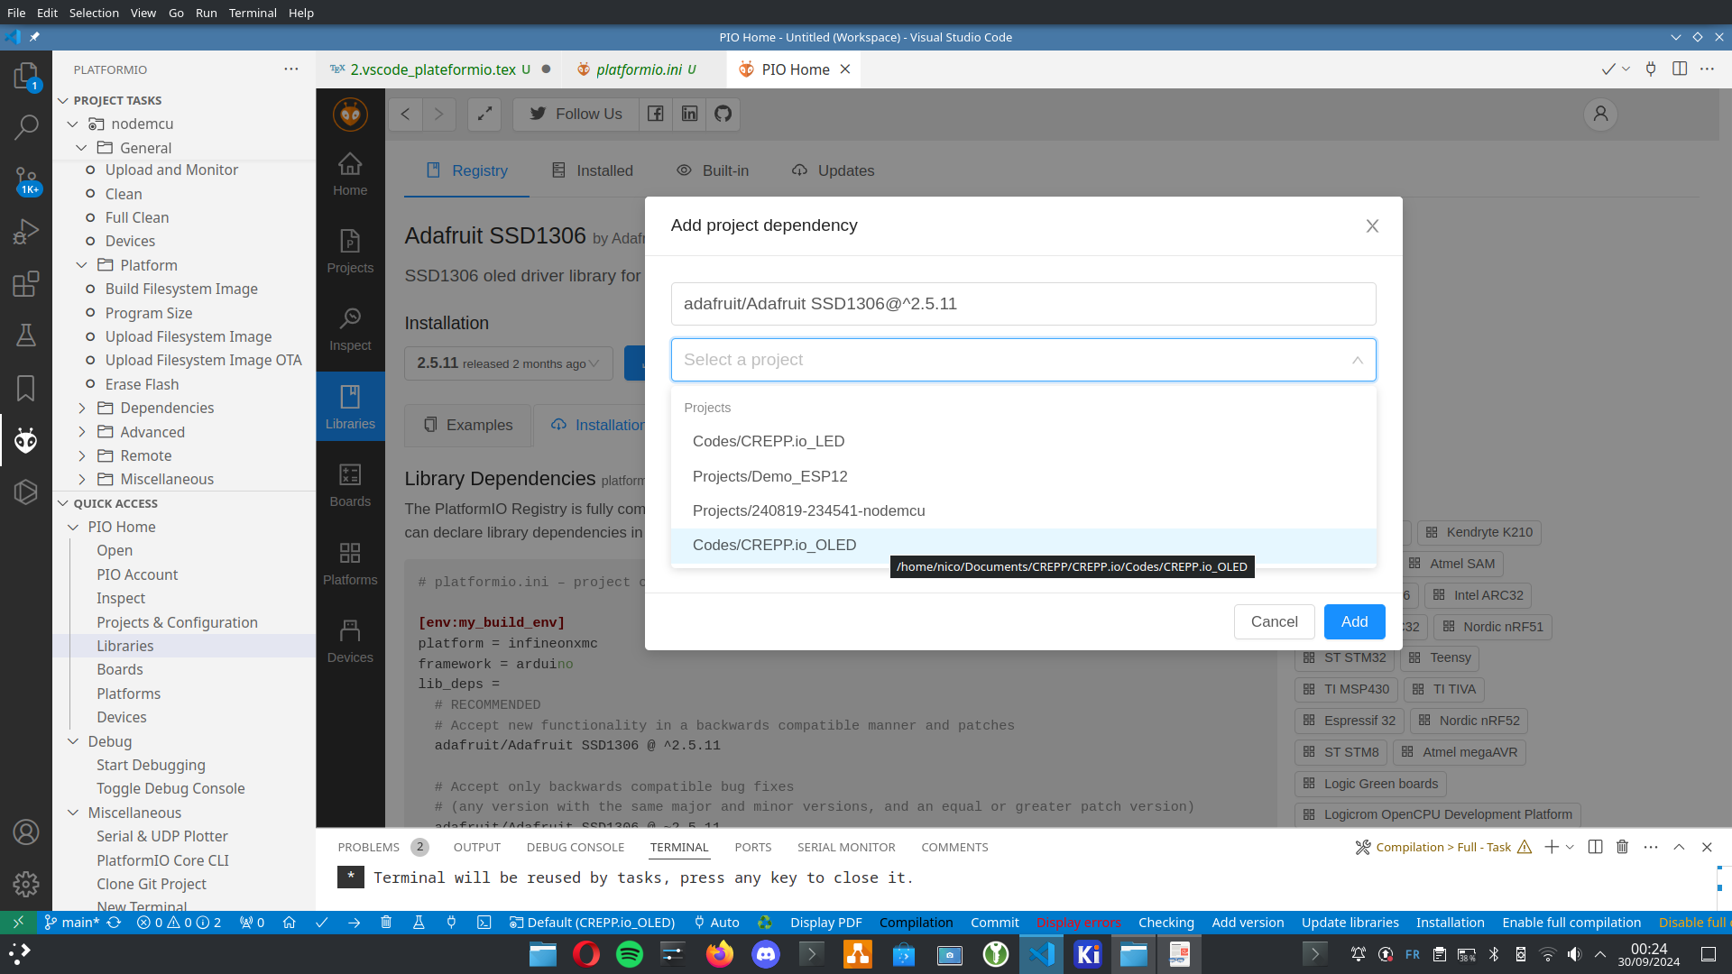
Task: Navigate back in PIO Home
Action: (405, 114)
